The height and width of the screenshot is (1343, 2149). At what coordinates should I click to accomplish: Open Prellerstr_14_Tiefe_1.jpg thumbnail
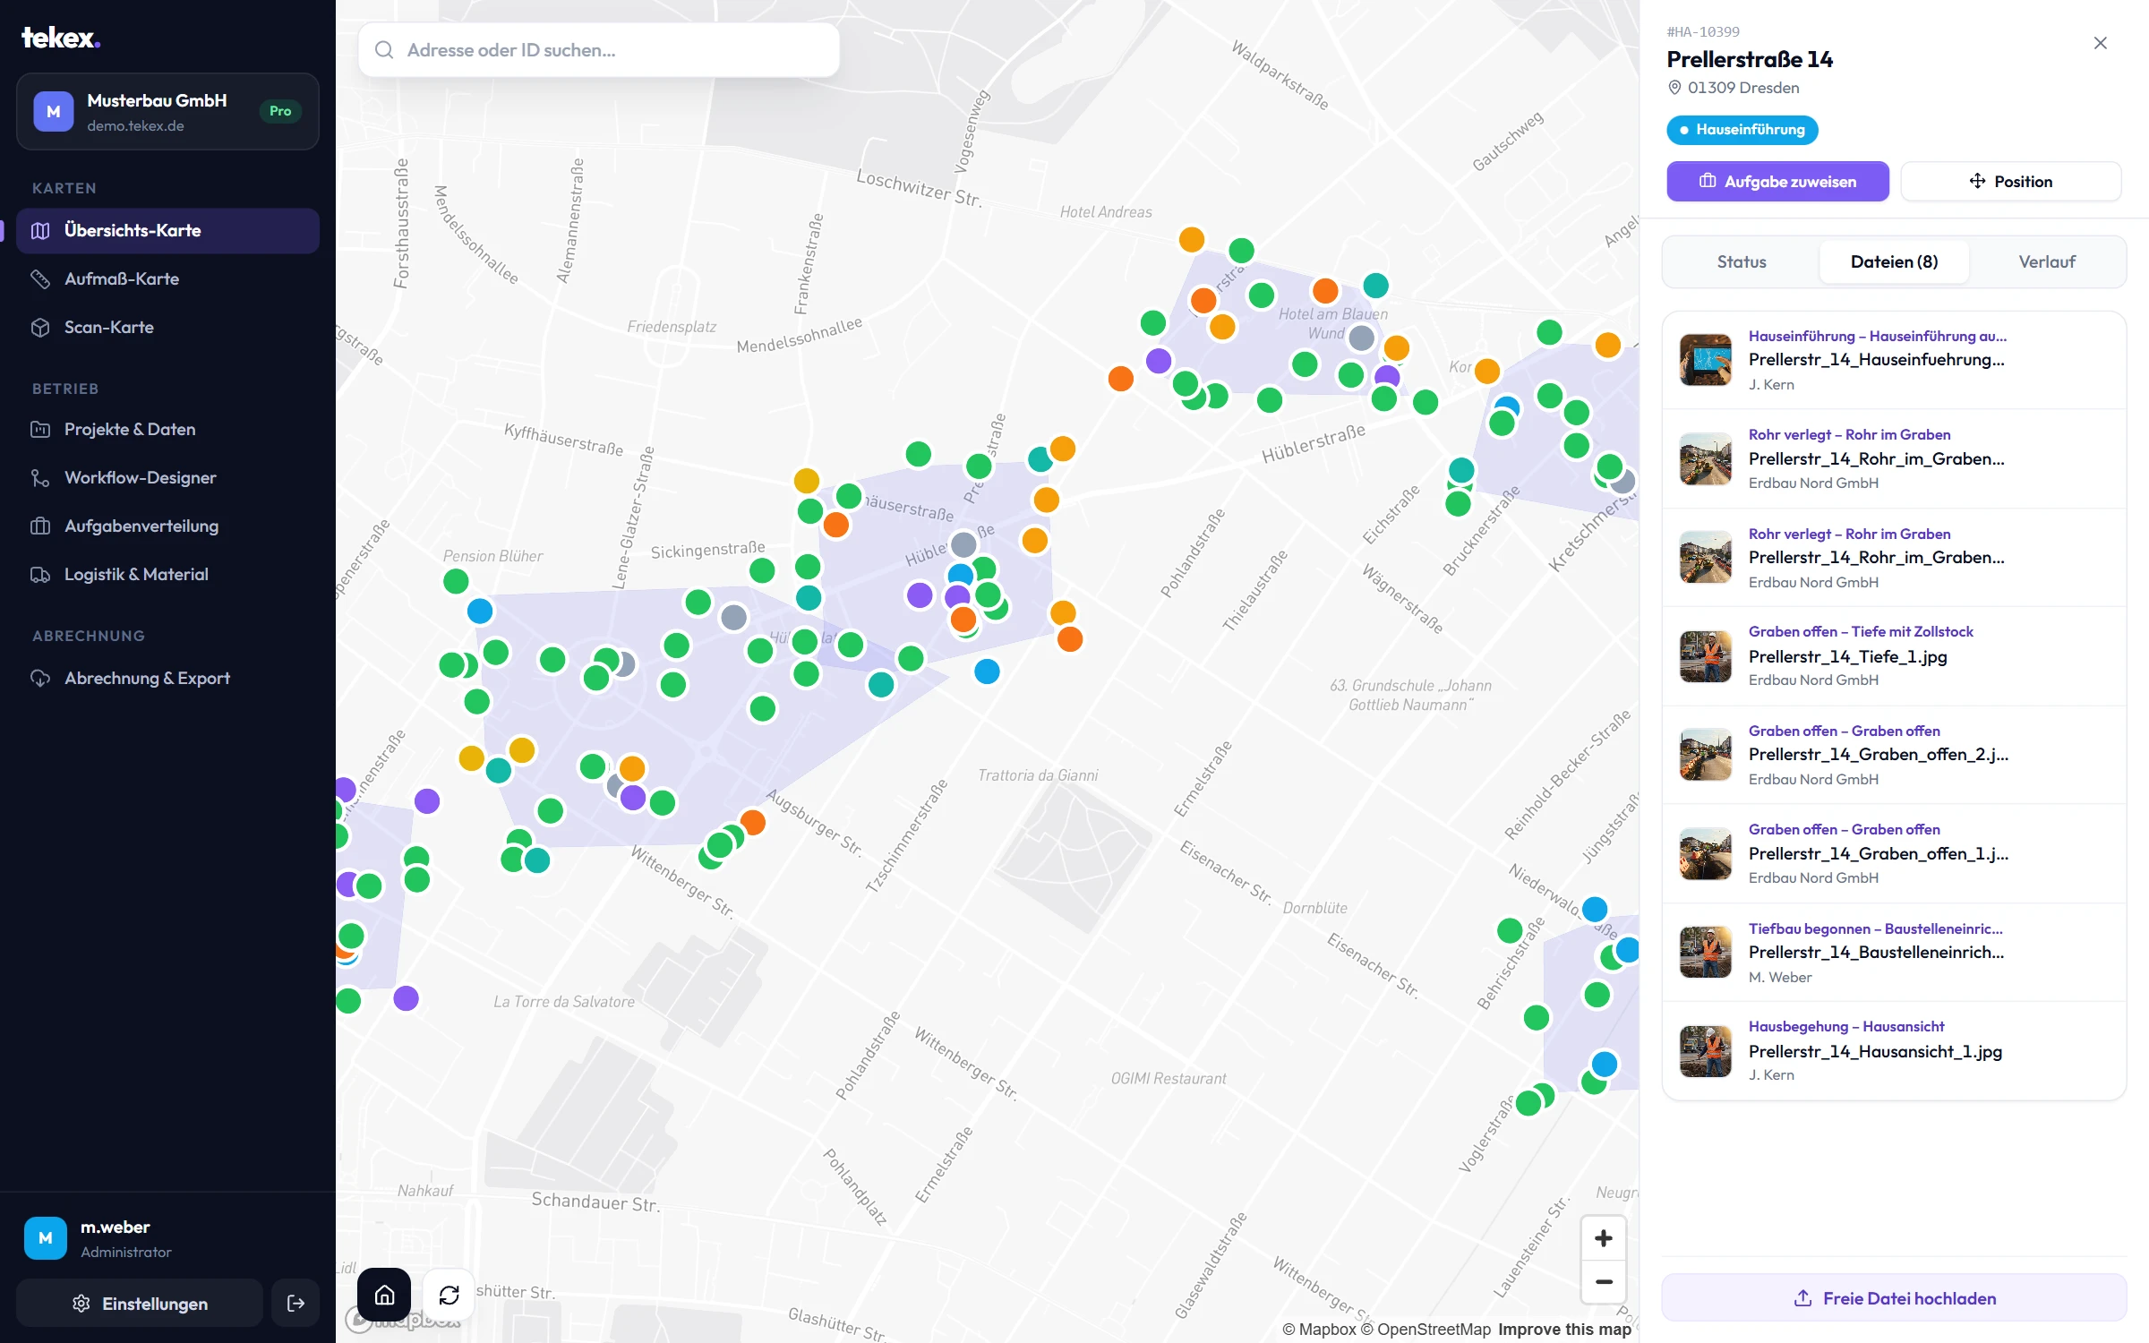[x=1705, y=656]
